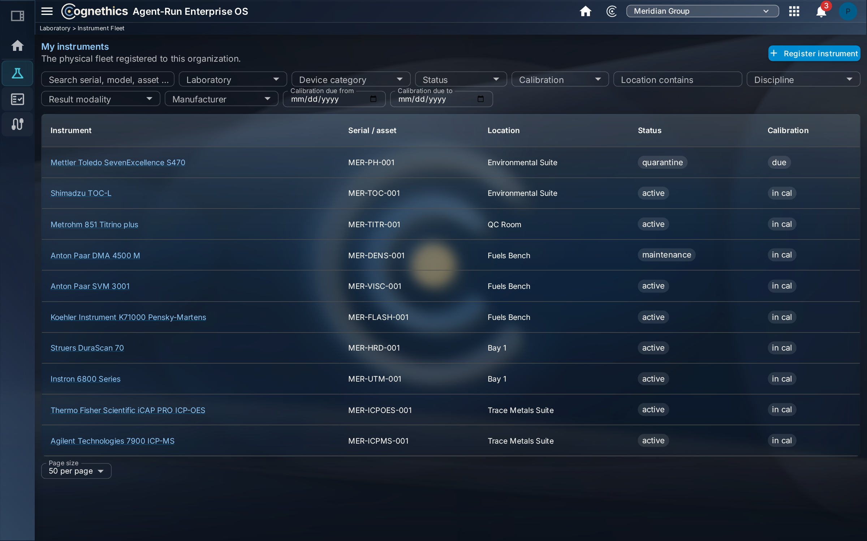Viewport: 867px width, 541px height.
Task: Click Instrument Fleet in the breadcrumb
Action: click(x=101, y=28)
